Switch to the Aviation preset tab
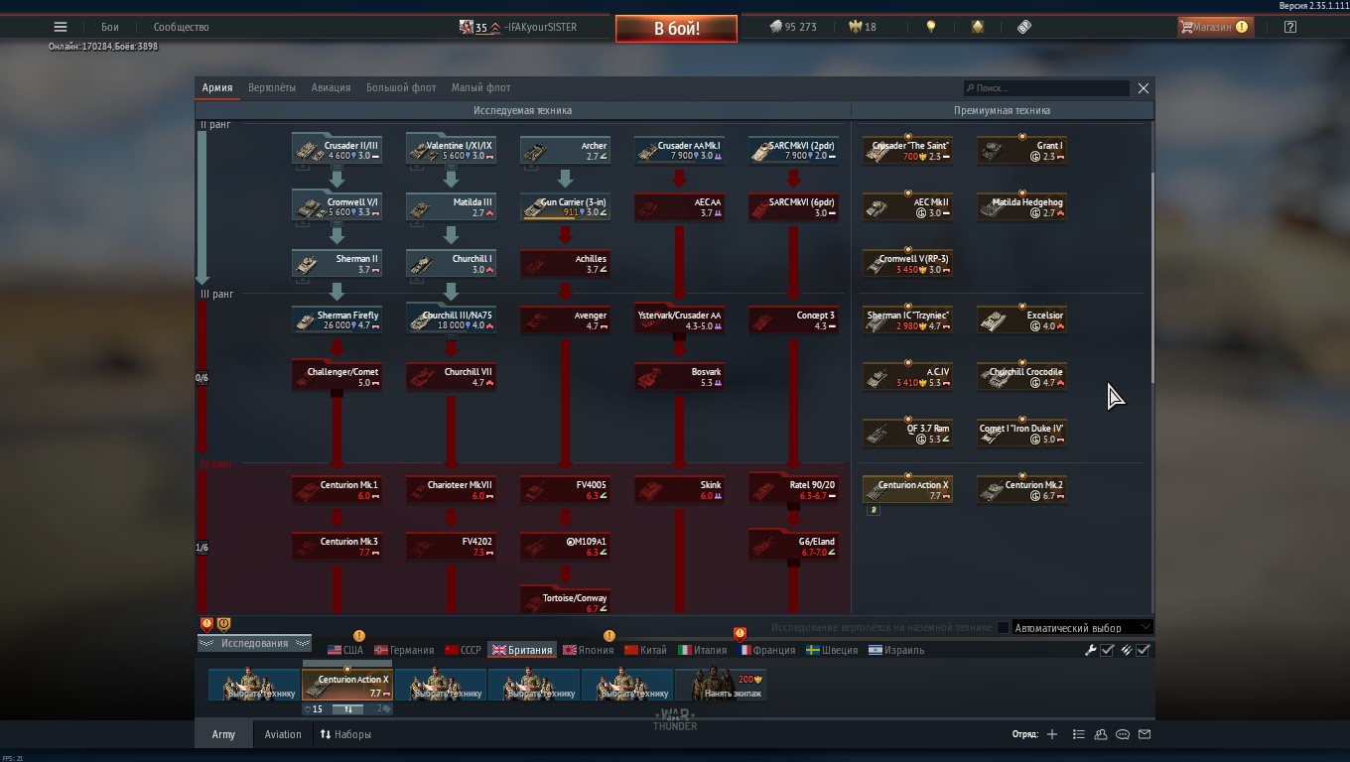 click(283, 734)
